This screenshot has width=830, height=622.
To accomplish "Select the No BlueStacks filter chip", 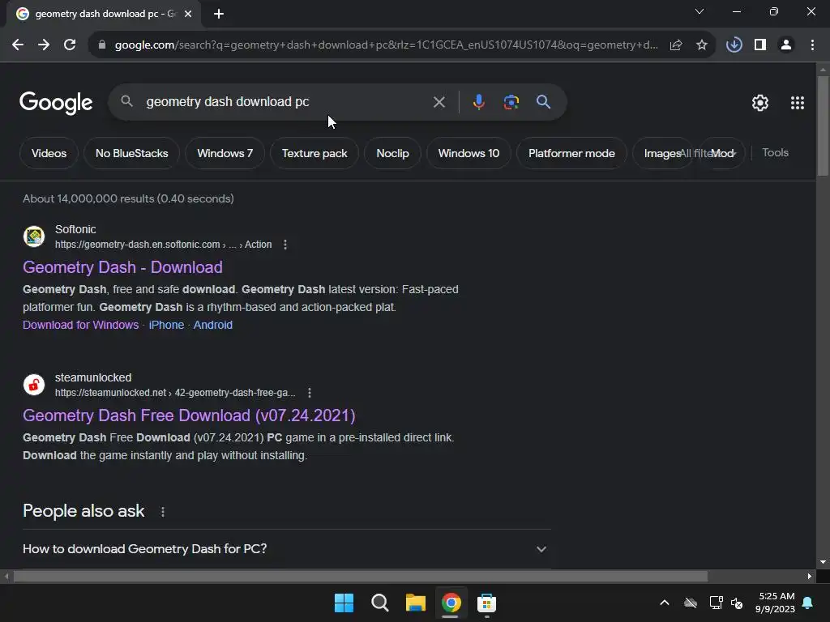I will tap(132, 153).
